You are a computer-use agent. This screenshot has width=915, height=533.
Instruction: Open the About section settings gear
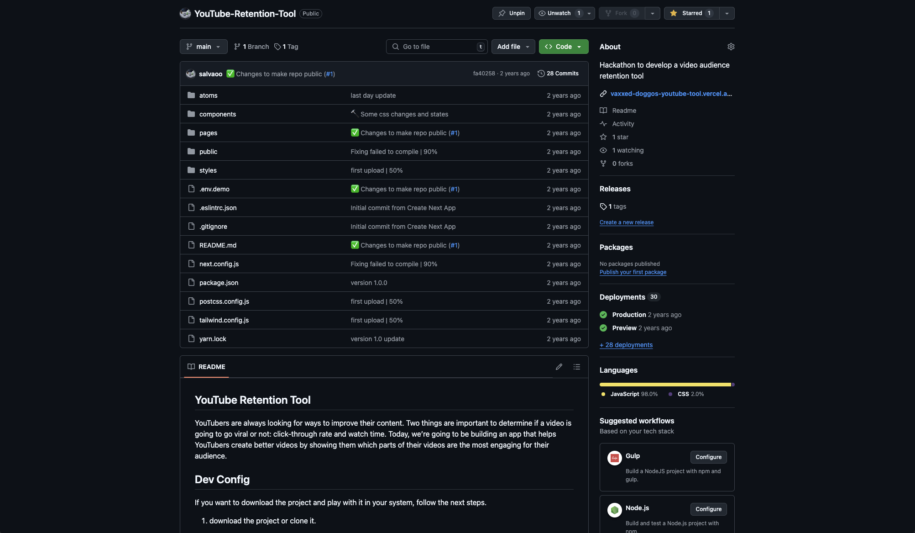(x=730, y=46)
